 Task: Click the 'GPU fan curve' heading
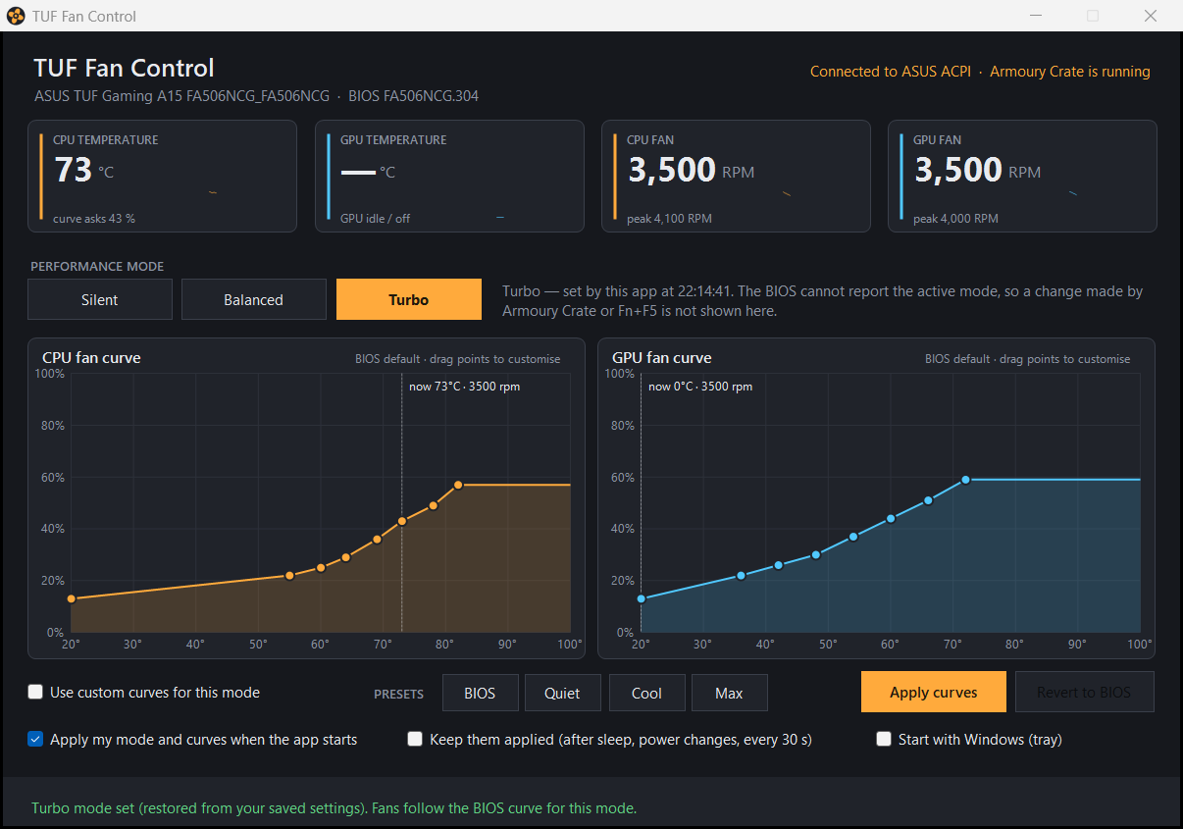tap(662, 358)
